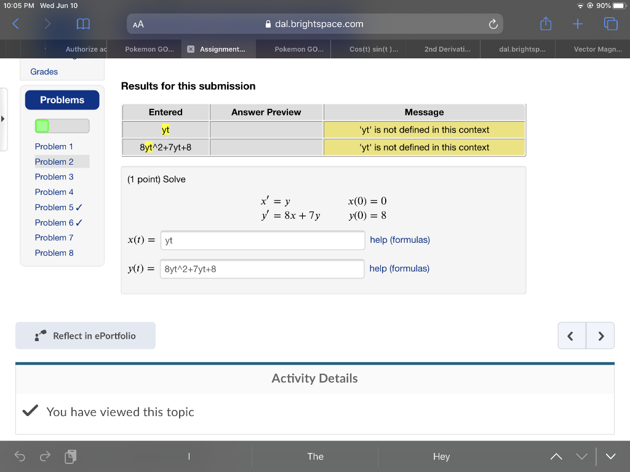
Task: Open a new tab with the plus icon
Action: pos(577,23)
